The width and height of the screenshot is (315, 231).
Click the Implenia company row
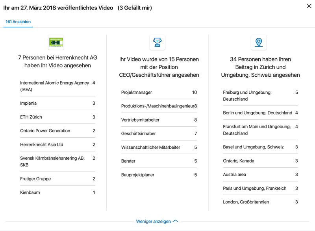[28, 103]
